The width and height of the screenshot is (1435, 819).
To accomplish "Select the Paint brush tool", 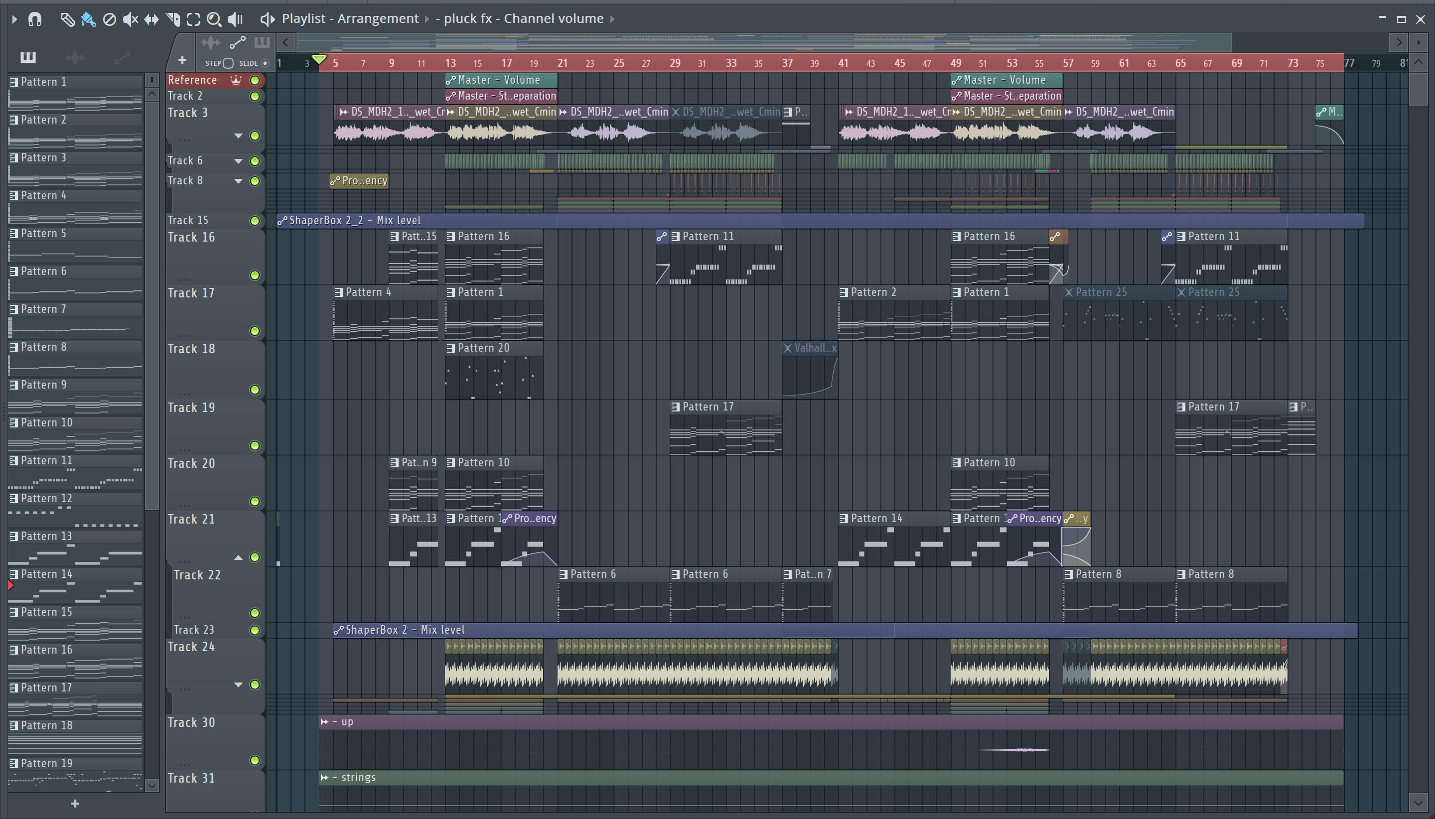I will tap(88, 20).
